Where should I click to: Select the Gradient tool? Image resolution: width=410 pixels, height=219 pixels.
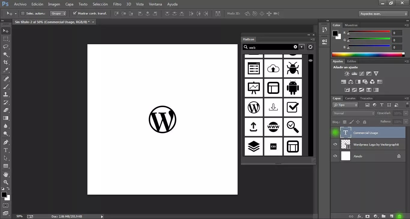coord(6,118)
